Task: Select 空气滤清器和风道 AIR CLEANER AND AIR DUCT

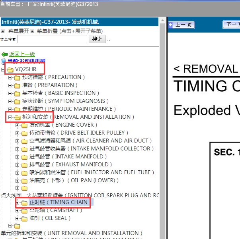Action: [91, 141]
